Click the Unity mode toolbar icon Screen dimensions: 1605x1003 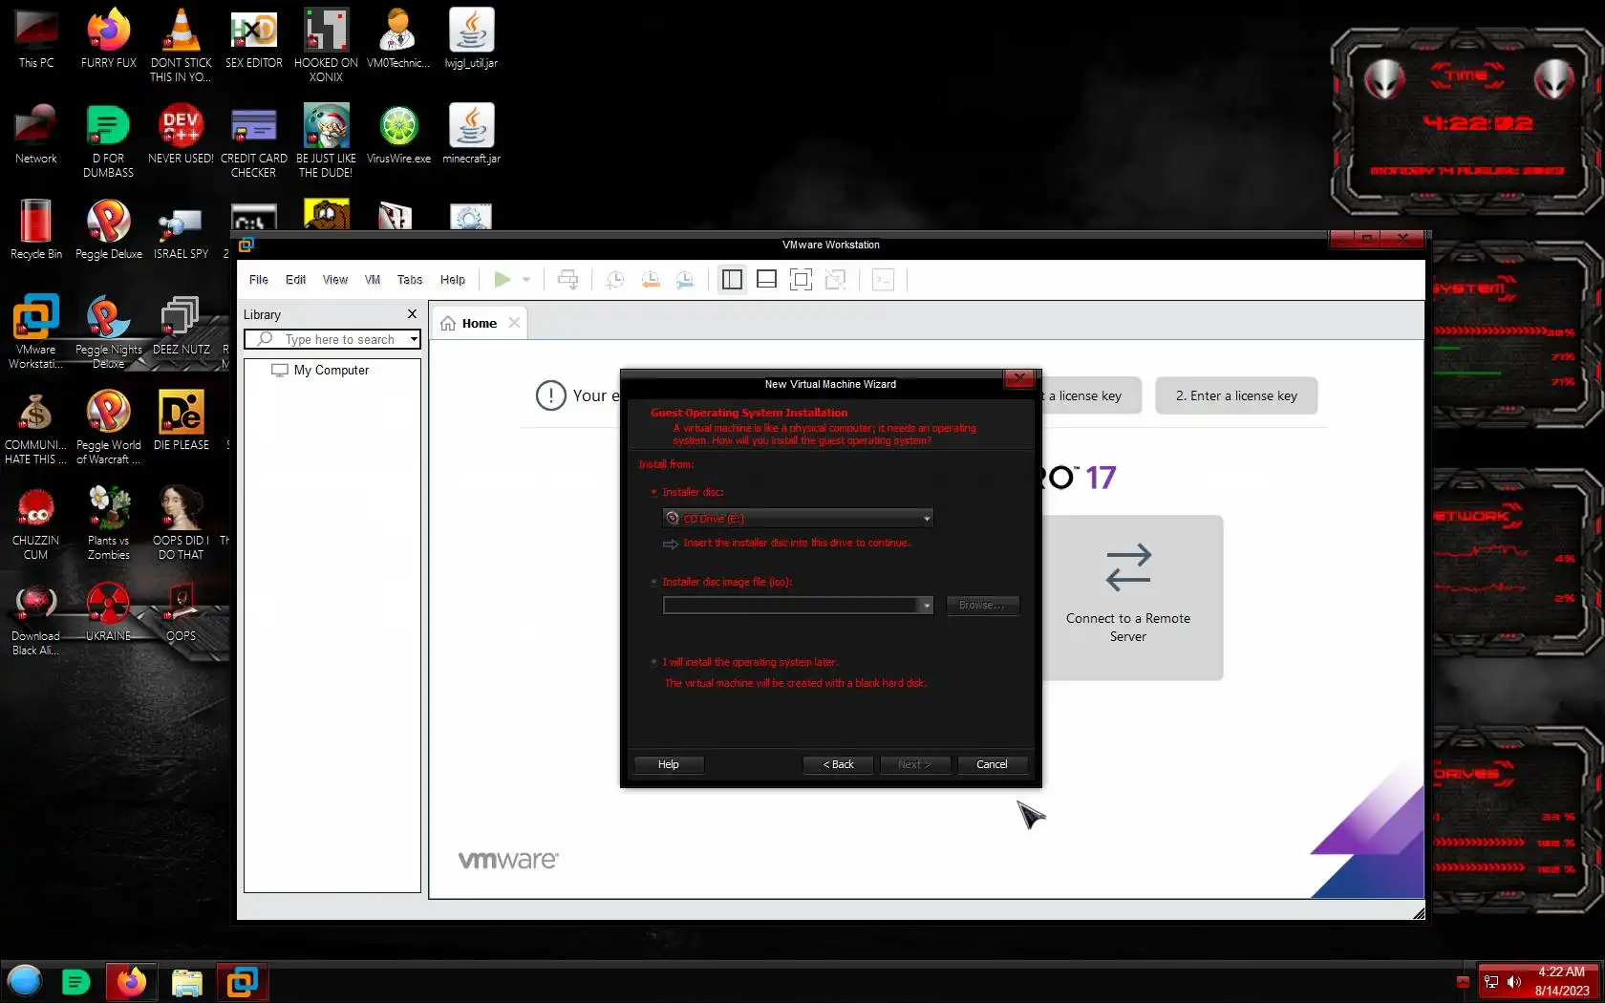pos(835,280)
